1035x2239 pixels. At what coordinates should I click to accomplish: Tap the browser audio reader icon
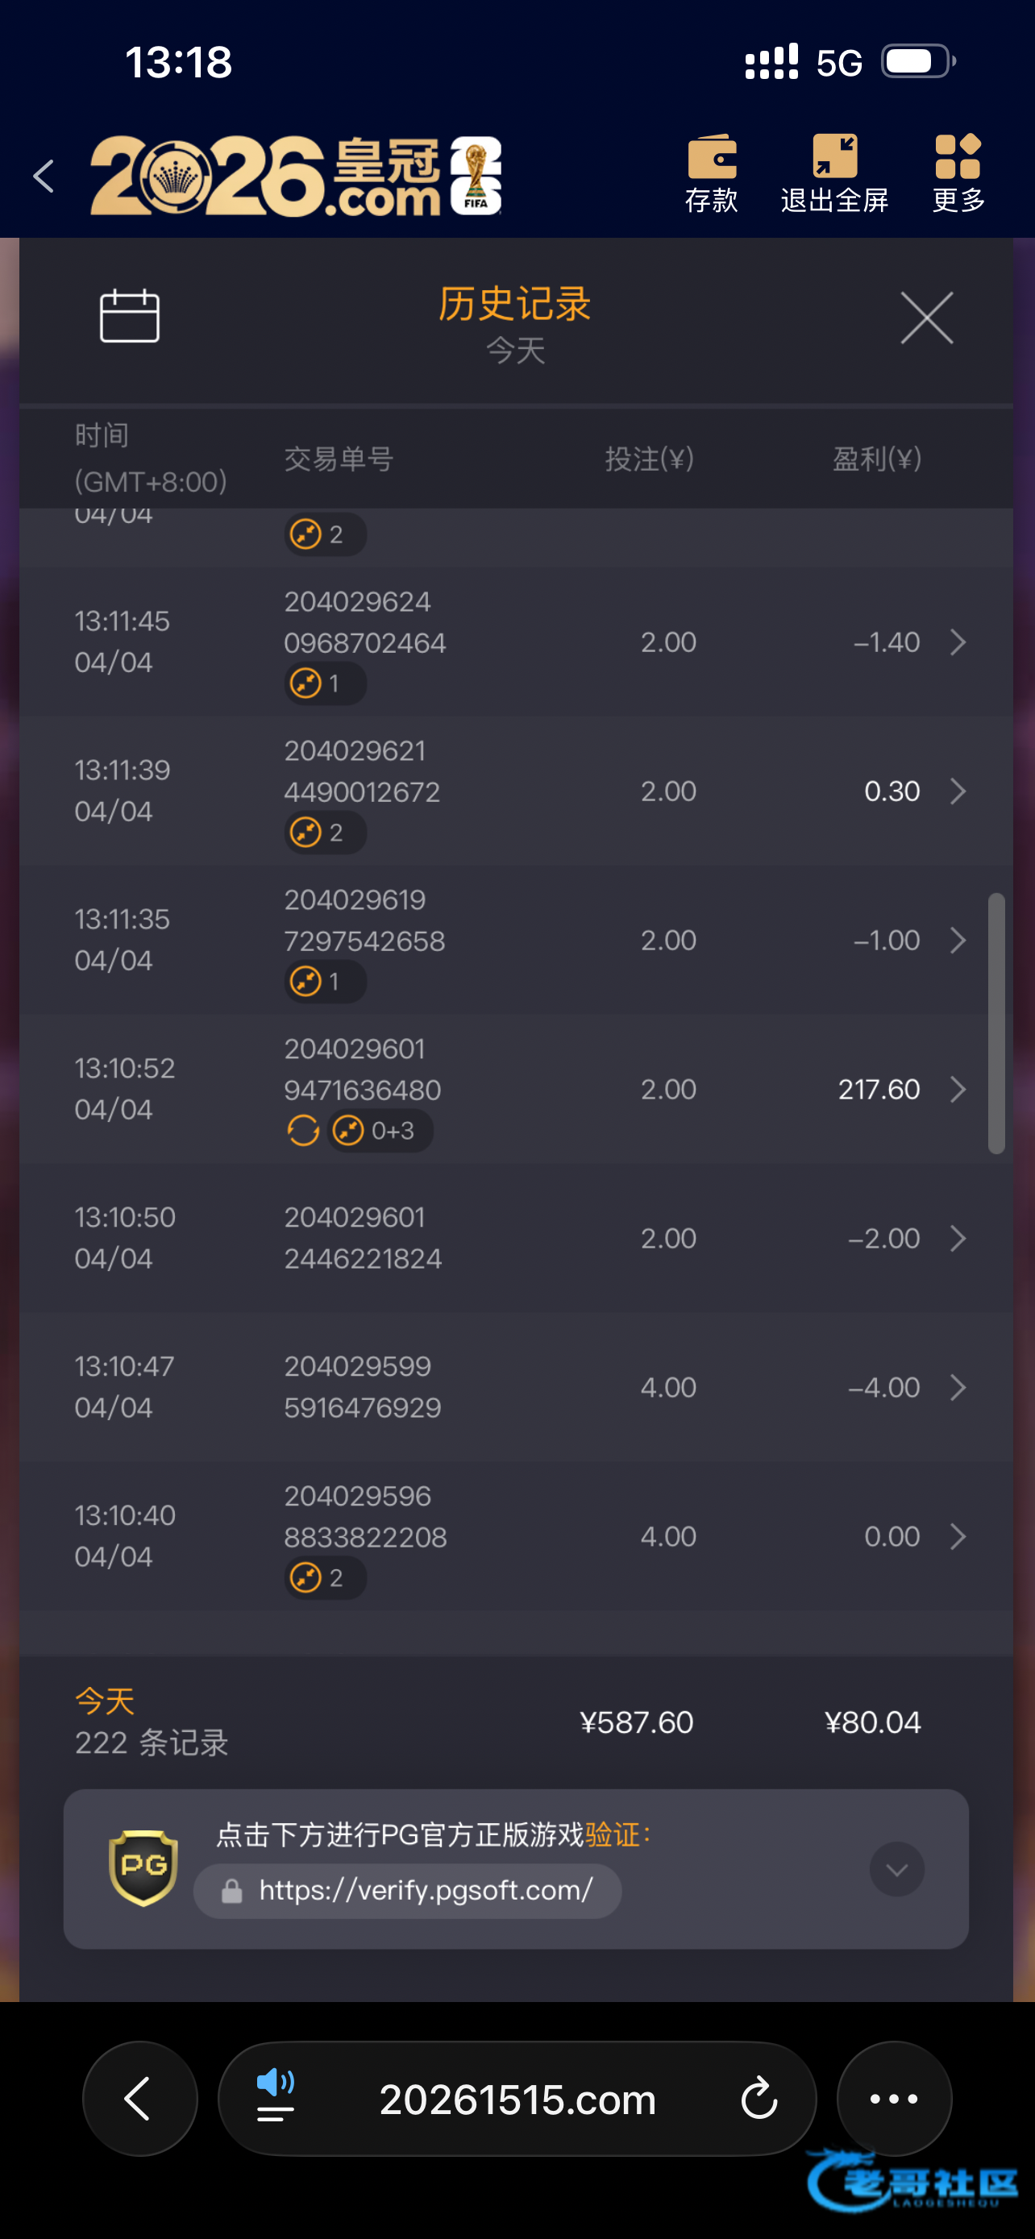pyautogui.click(x=276, y=2096)
